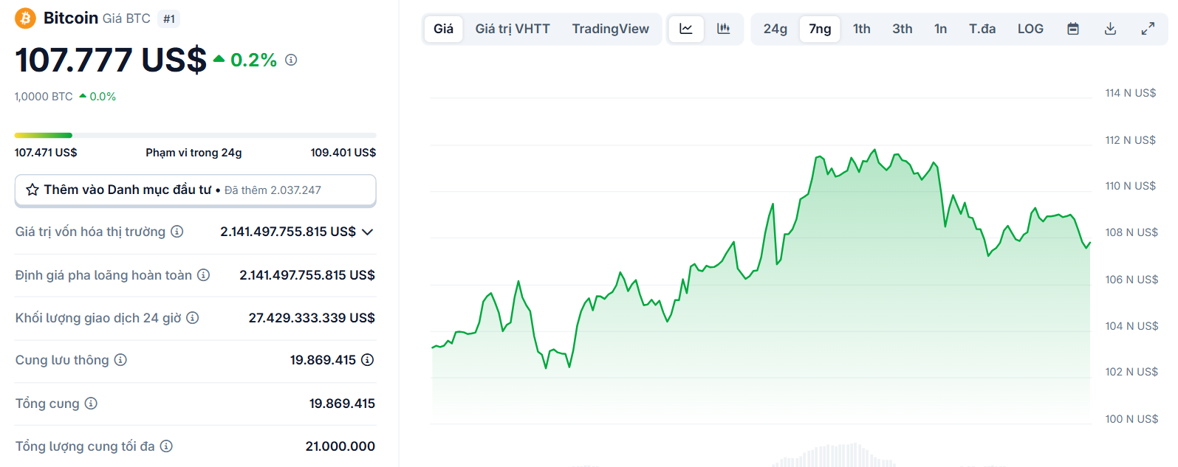Click the Bitcoin name heading
Screen dimensions: 1178x467
(x=71, y=18)
